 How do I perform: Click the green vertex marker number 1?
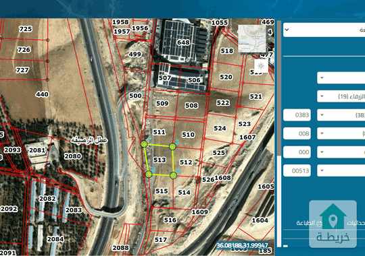tap(144, 144)
